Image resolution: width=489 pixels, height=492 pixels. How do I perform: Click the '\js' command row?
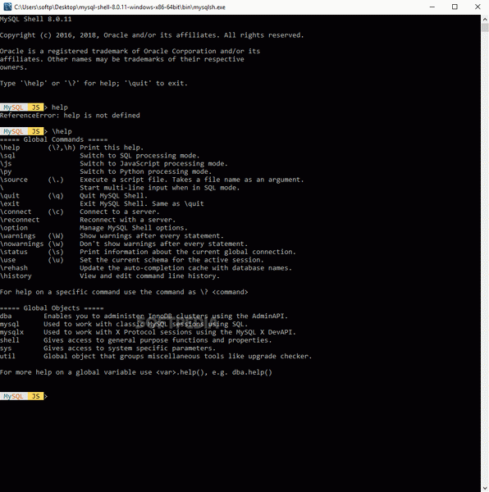(114, 163)
